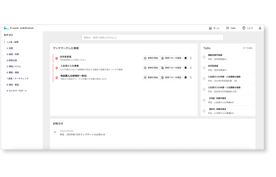Go to ホーム in top navigation

[214, 28]
